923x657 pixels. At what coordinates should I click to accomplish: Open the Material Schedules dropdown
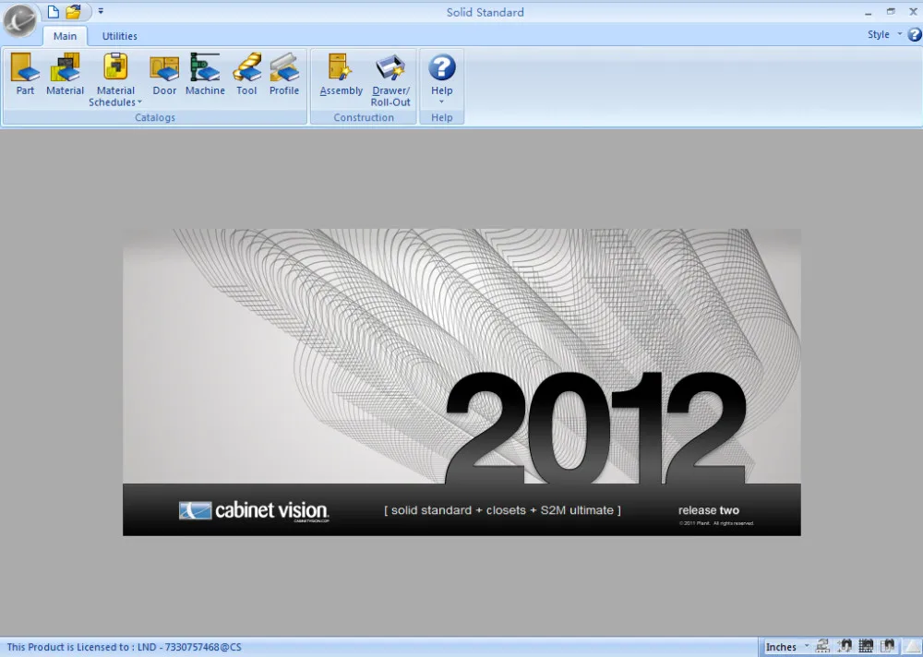tap(115, 80)
